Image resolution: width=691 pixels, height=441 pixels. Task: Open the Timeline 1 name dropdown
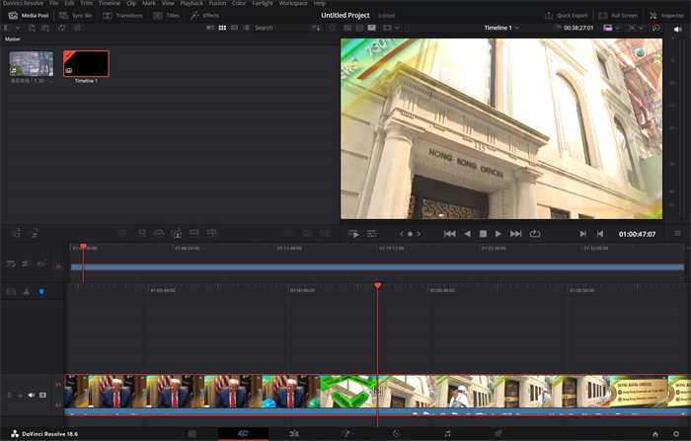(x=501, y=28)
